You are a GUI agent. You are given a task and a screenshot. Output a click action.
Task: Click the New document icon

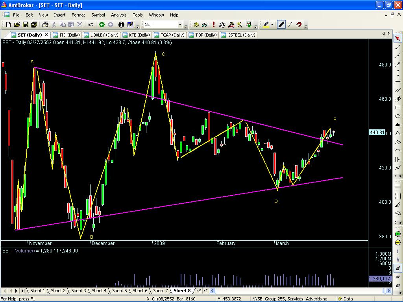tap(8, 25)
